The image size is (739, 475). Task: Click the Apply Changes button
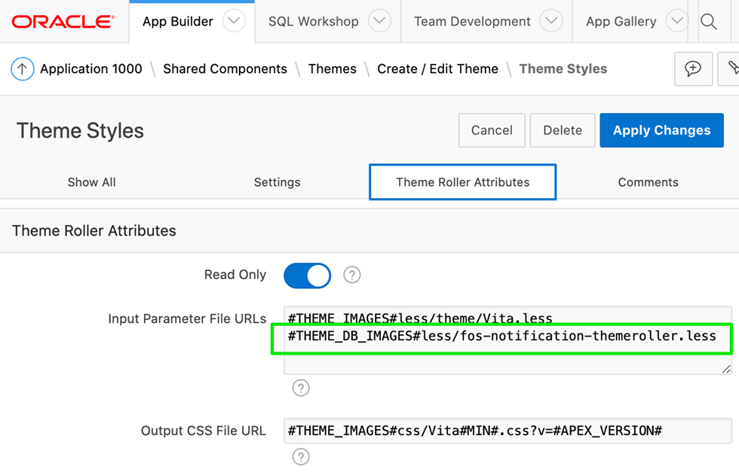pyautogui.click(x=661, y=129)
